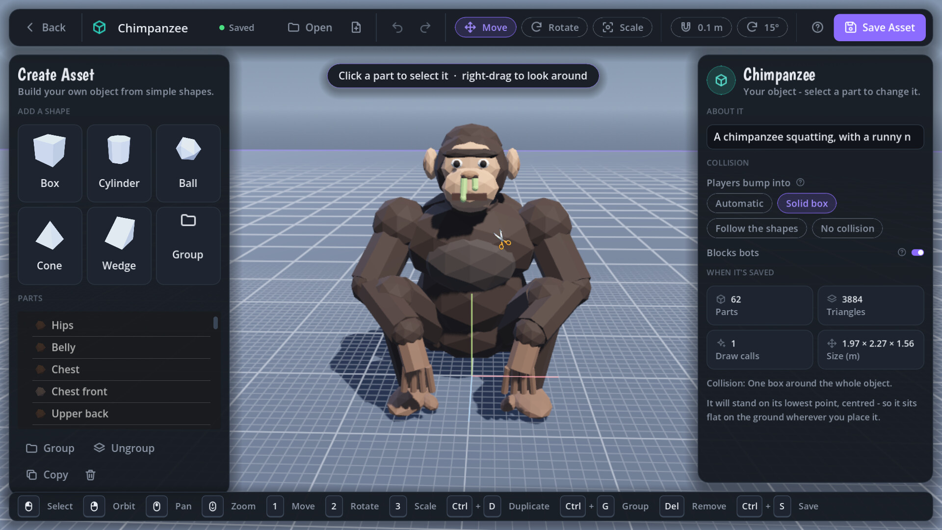Select the Chest part row
942x530 pixels.
click(121, 370)
